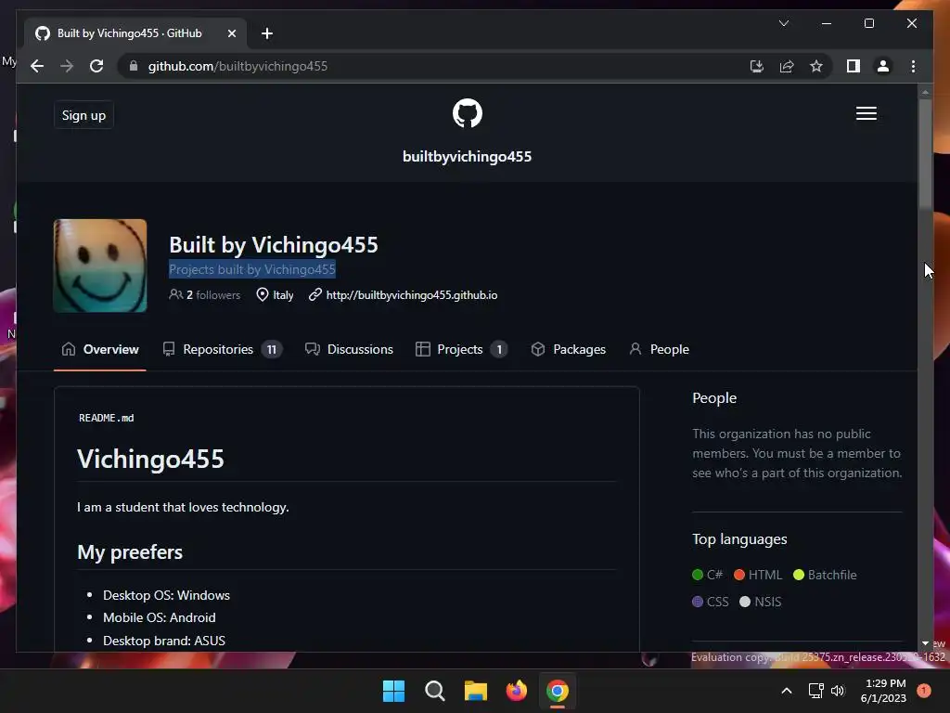Open the notification bell badge
The image size is (950, 713).
(924, 691)
